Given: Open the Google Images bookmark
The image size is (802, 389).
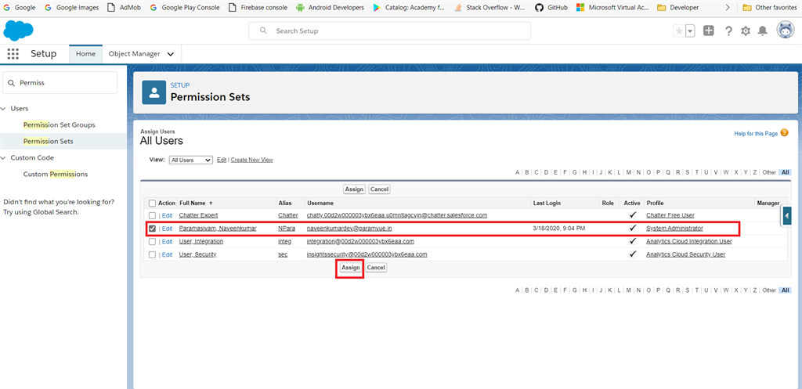Looking at the screenshot, I should click(x=71, y=8).
